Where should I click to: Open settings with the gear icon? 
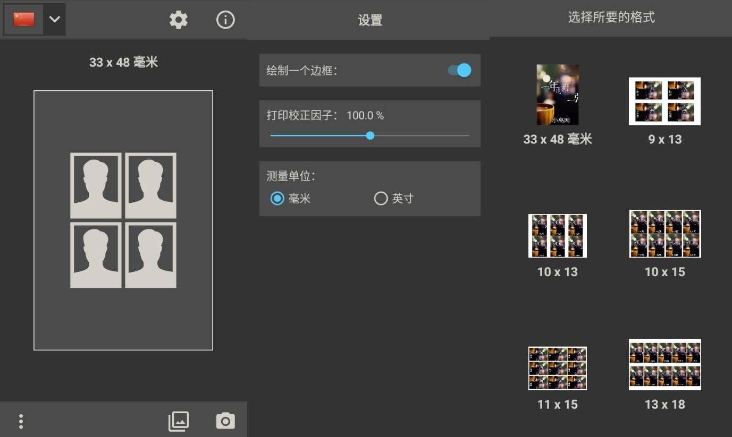pyautogui.click(x=179, y=20)
